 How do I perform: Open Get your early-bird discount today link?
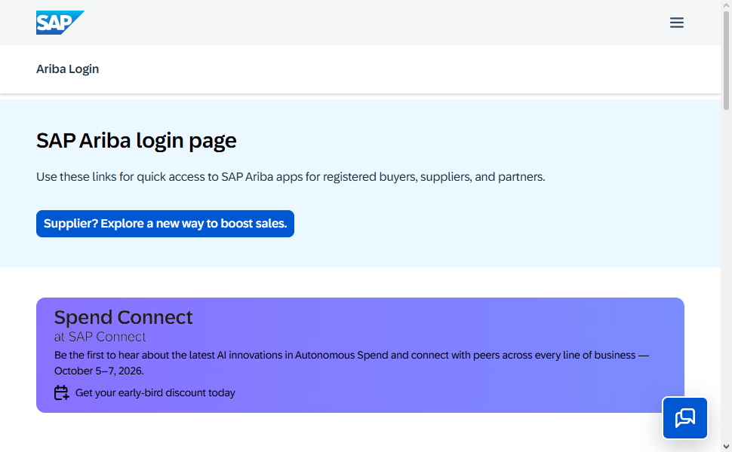155,392
